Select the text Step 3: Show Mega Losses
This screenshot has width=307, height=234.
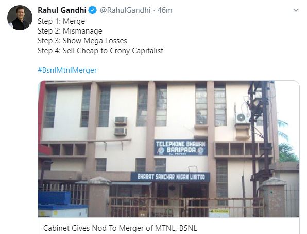click(x=82, y=41)
